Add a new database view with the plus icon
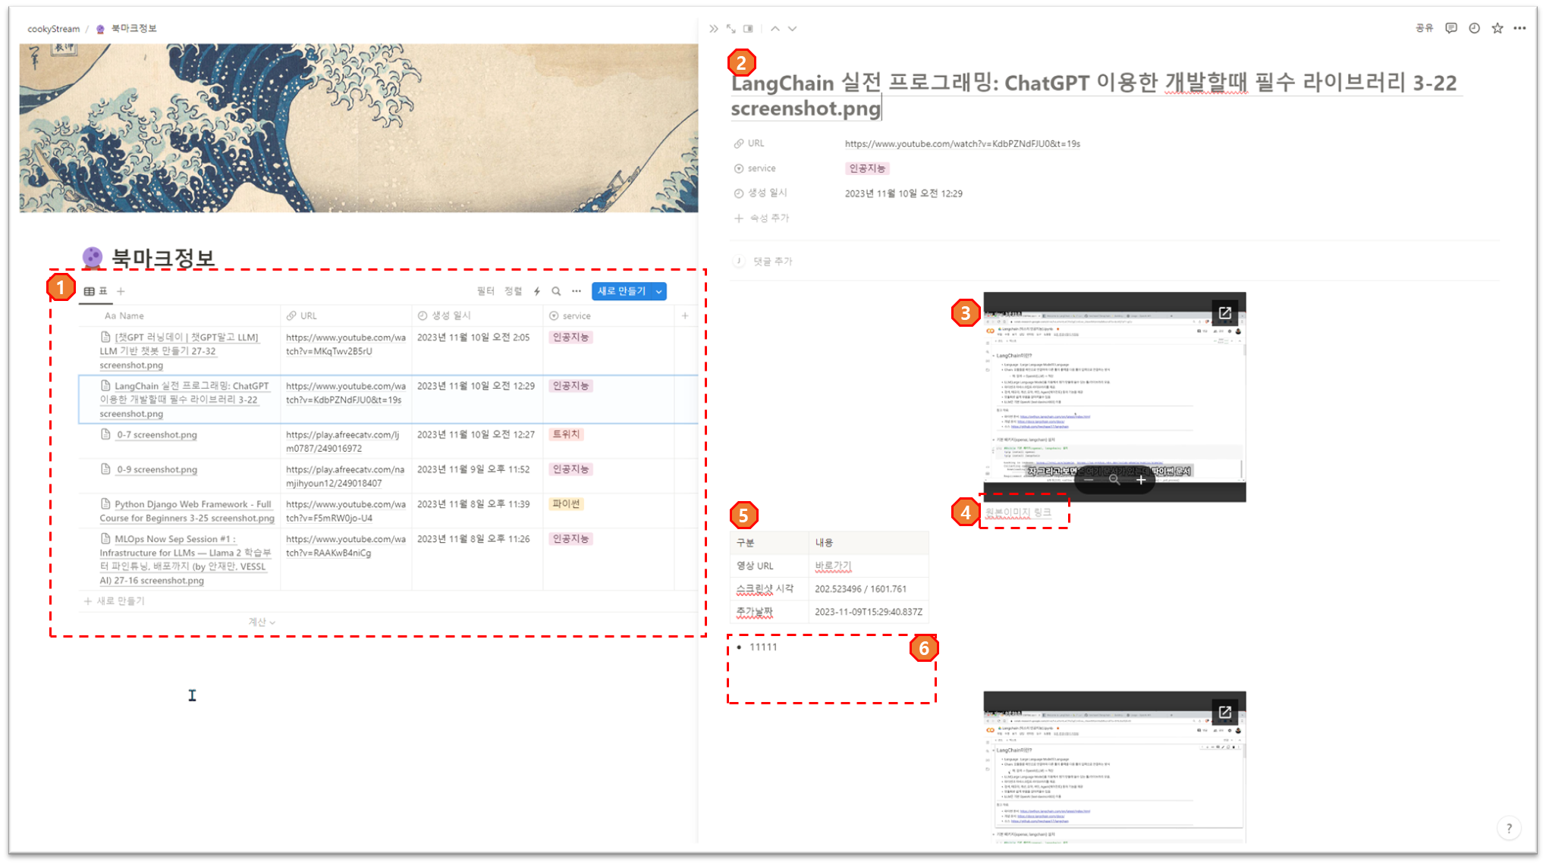This screenshot has width=1546, height=865. coord(121,291)
